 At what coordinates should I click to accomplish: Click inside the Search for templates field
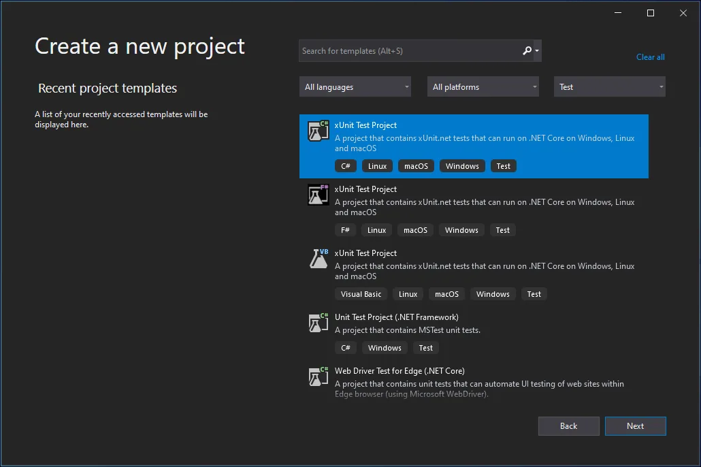(408, 50)
